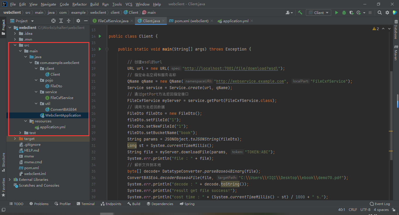Click the warnings indicator showing 2

376,29
